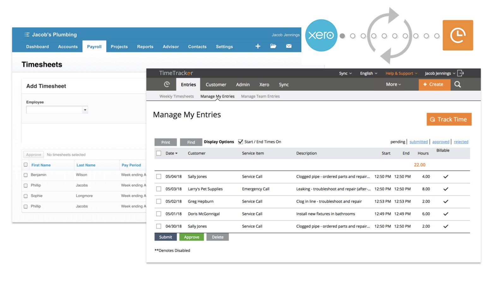The width and height of the screenshot is (494, 288).
Task: Click the folder icon in Xero navbar
Action: pyautogui.click(x=273, y=46)
